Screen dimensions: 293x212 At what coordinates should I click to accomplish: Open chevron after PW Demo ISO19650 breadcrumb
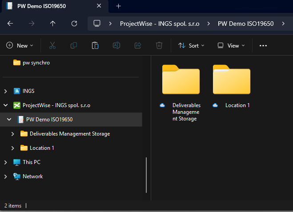click(x=283, y=24)
